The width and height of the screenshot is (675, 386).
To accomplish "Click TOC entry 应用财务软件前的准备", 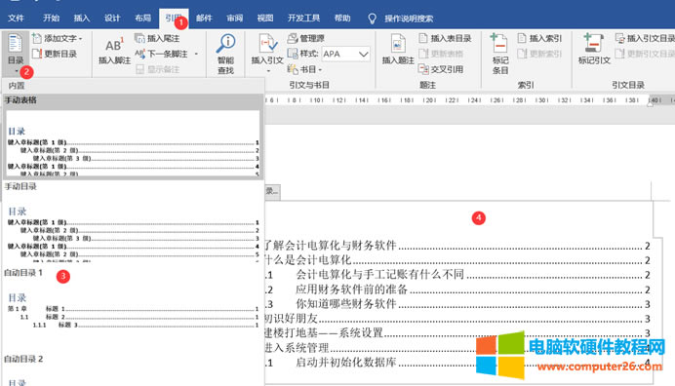I will pyautogui.click(x=457, y=289).
